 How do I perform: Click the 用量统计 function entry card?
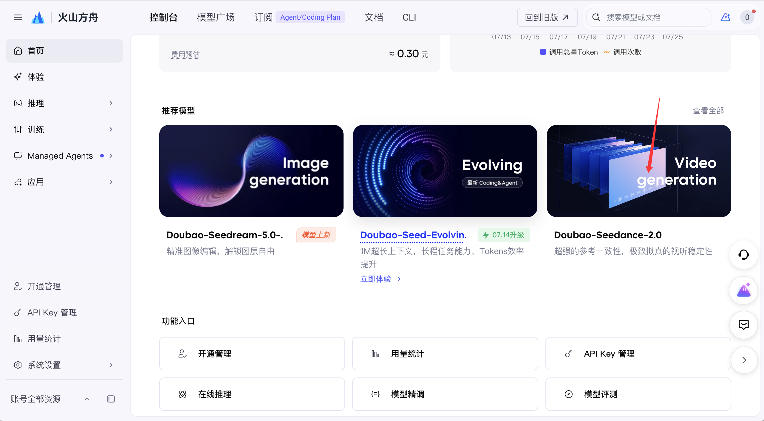(445, 354)
